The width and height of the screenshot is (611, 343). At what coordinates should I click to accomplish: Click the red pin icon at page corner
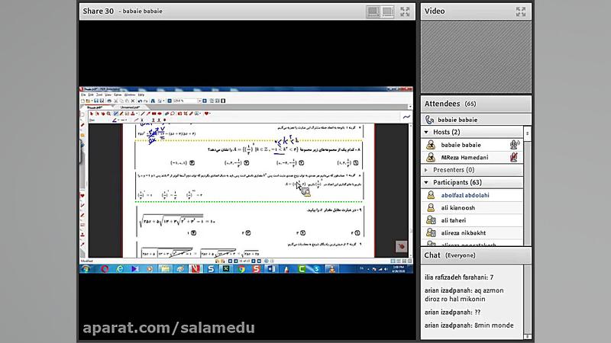click(402, 246)
